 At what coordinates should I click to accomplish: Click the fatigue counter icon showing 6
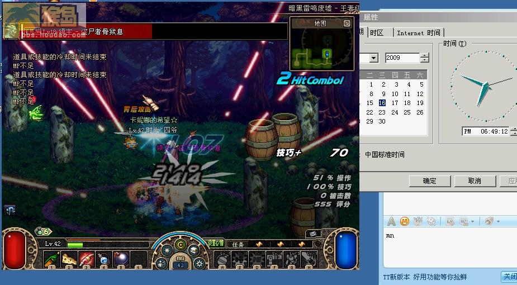[43, 231]
